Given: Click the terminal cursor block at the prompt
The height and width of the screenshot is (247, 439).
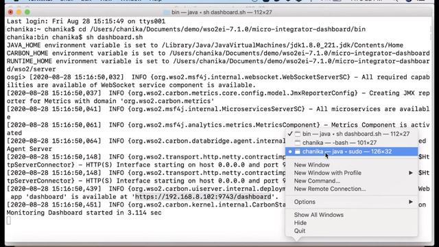Looking at the screenshot, I should coord(9,221).
